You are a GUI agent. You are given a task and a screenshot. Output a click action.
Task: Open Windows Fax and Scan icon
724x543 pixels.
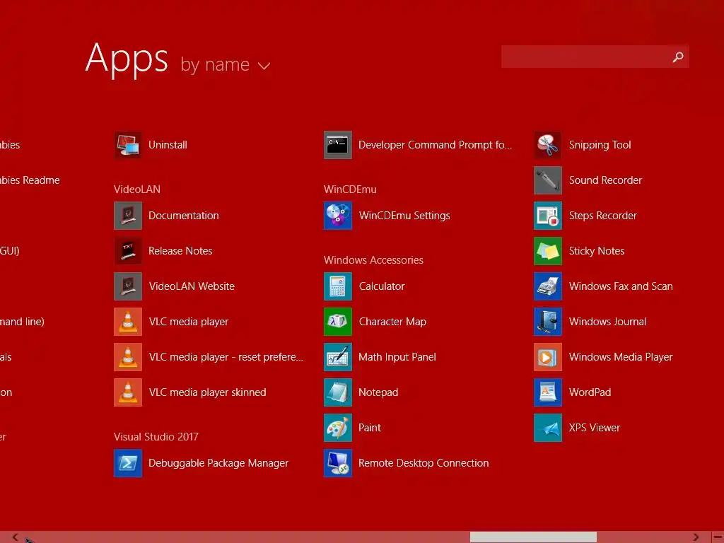coord(548,286)
